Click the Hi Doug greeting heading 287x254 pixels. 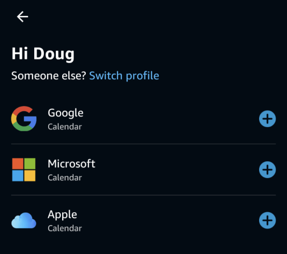(43, 54)
